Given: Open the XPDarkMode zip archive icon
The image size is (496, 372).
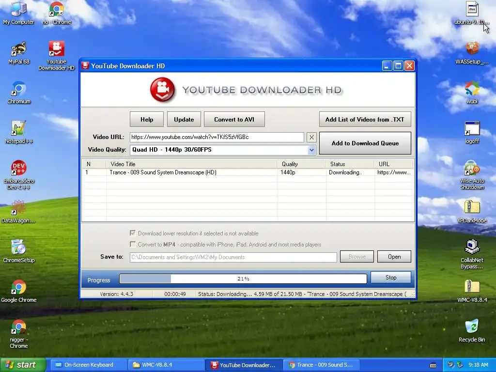Looking at the screenshot, I should 472,212.
